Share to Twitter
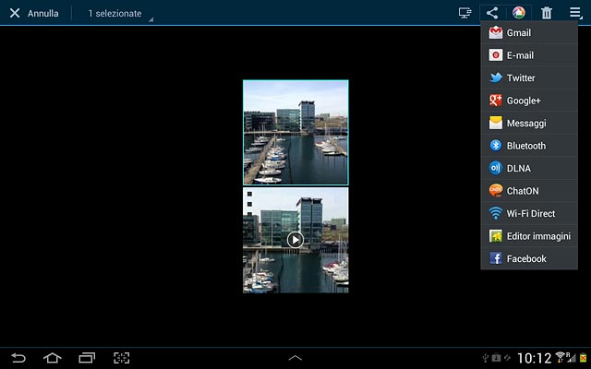 pyautogui.click(x=529, y=77)
